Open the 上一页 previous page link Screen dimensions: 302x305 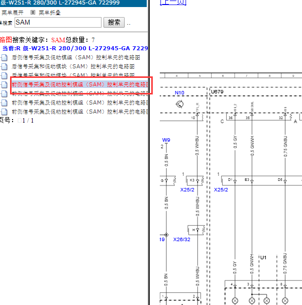coord(173,3)
